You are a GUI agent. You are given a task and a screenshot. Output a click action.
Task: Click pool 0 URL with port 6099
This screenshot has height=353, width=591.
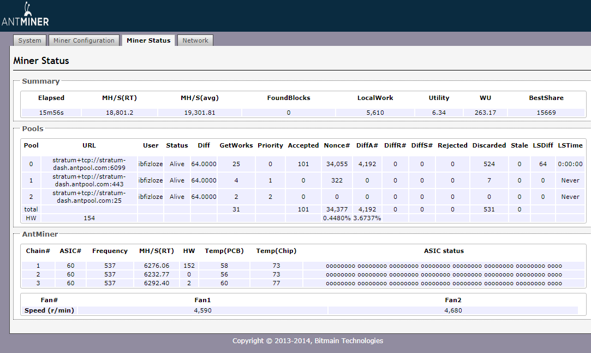click(x=89, y=164)
